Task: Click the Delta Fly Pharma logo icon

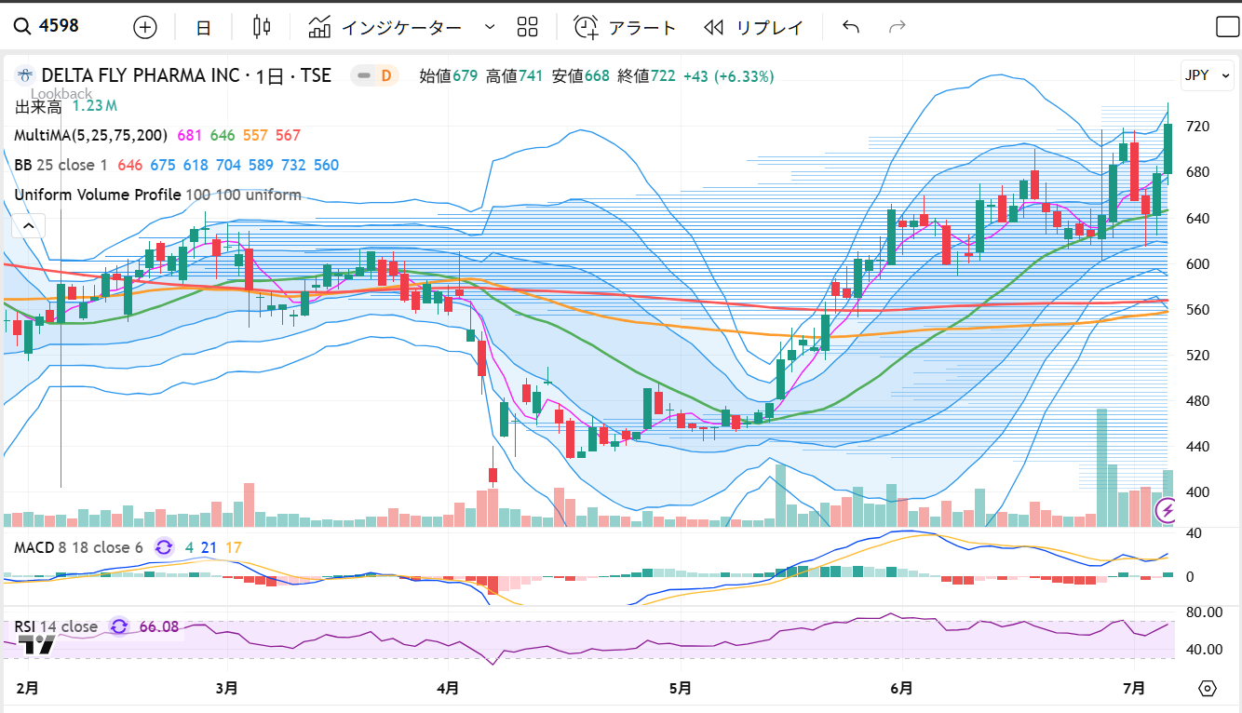Action: point(25,75)
